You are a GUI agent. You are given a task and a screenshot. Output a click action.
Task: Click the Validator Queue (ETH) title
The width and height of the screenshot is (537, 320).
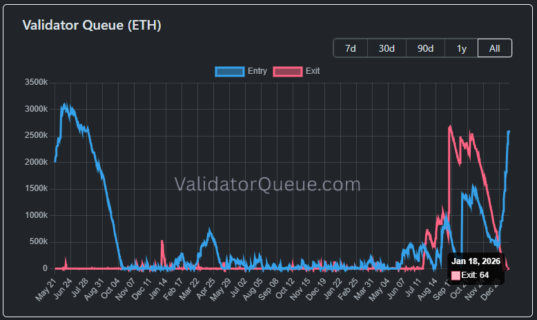pyautogui.click(x=92, y=26)
